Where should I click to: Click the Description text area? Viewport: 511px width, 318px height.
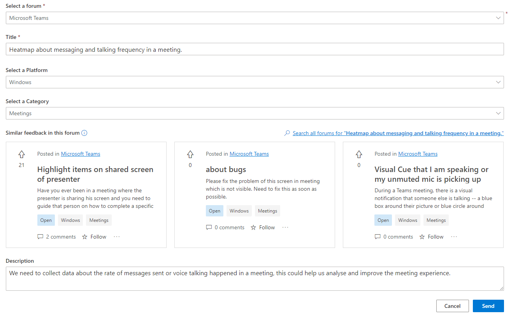coord(255,278)
